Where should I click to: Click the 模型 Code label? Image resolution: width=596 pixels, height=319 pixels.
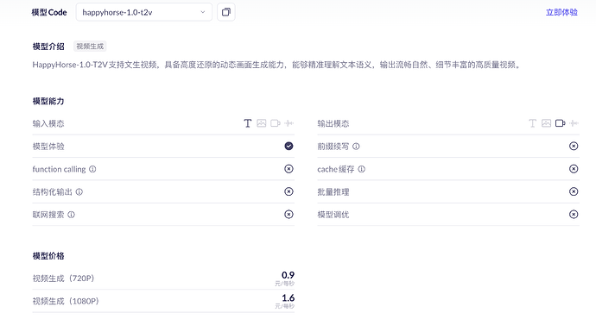[49, 13]
